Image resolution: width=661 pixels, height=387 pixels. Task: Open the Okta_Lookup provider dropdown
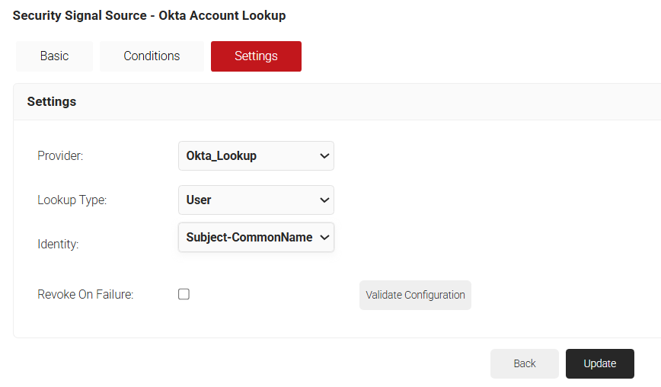click(255, 156)
